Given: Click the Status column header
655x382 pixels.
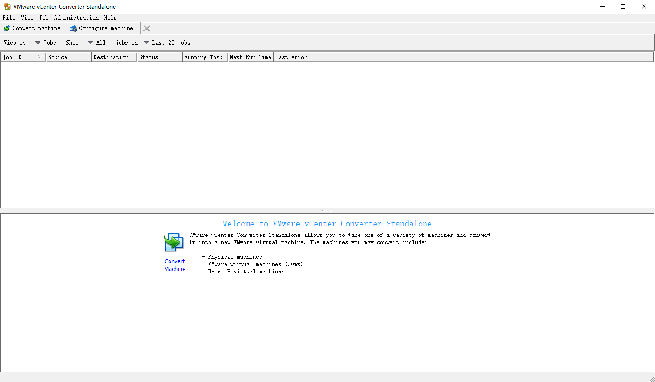Looking at the screenshot, I should pyautogui.click(x=160, y=57).
